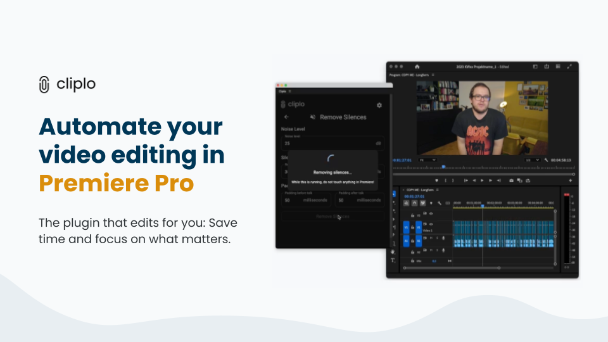Screen dimensions: 608x342
Task: Open the Workspaces icon in Premiere header
Action: [535, 66]
